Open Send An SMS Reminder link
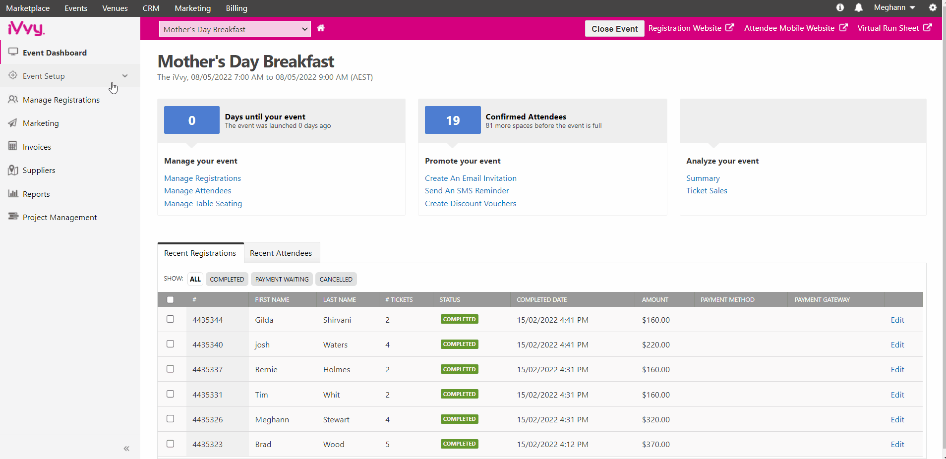 point(467,190)
